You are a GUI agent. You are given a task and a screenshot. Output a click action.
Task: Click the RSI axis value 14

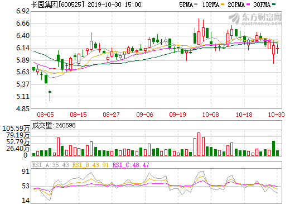(x=26, y=201)
